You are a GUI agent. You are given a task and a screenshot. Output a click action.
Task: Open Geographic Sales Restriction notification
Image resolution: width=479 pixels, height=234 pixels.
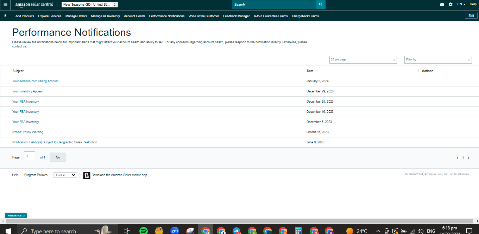[x=55, y=142]
